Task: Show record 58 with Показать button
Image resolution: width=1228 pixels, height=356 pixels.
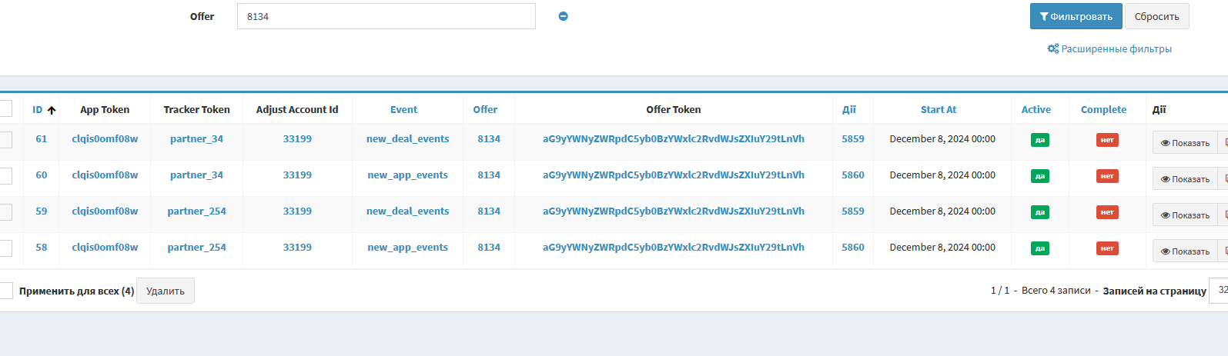Action: click(x=1185, y=251)
